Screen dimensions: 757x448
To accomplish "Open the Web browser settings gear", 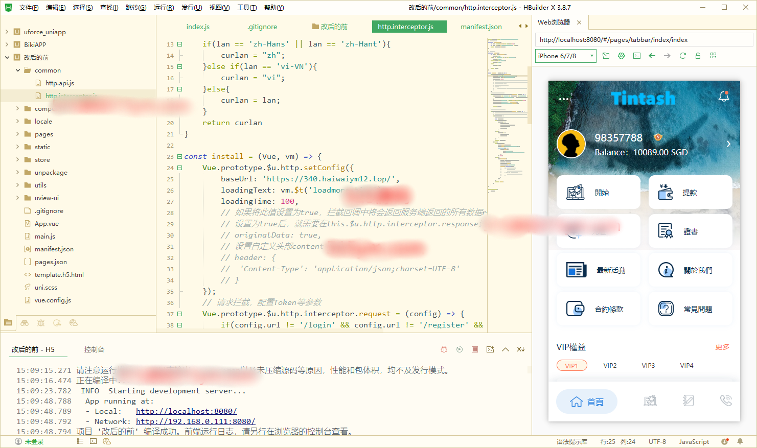I will (621, 56).
